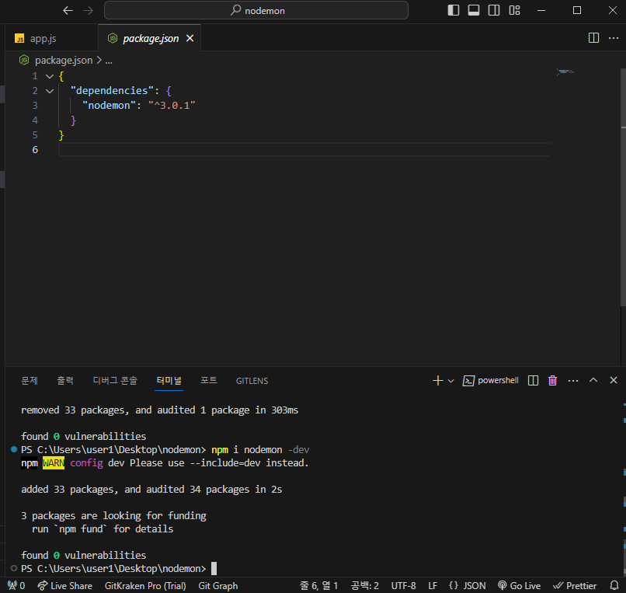626x593 pixels.
Task: Click the "nodemon" key on line 3
Action: click(109, 106)
